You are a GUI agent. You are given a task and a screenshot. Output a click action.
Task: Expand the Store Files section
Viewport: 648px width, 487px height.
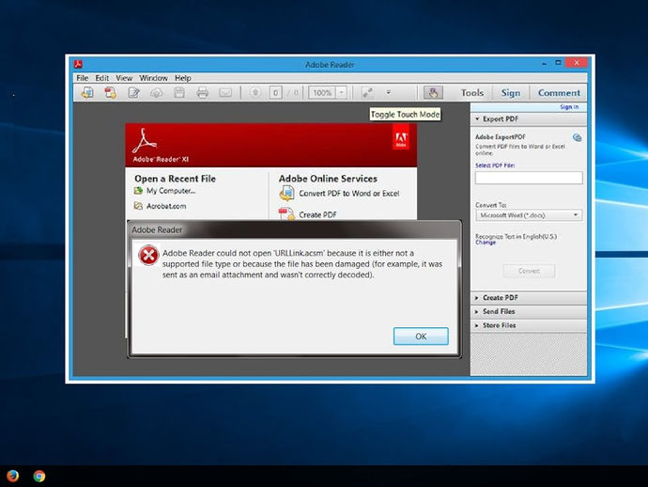point(529,325)
